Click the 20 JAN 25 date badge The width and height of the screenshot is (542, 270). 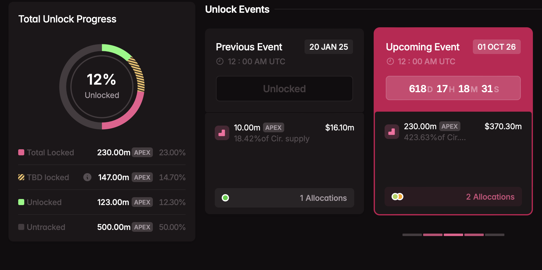(x=328, y=47)
